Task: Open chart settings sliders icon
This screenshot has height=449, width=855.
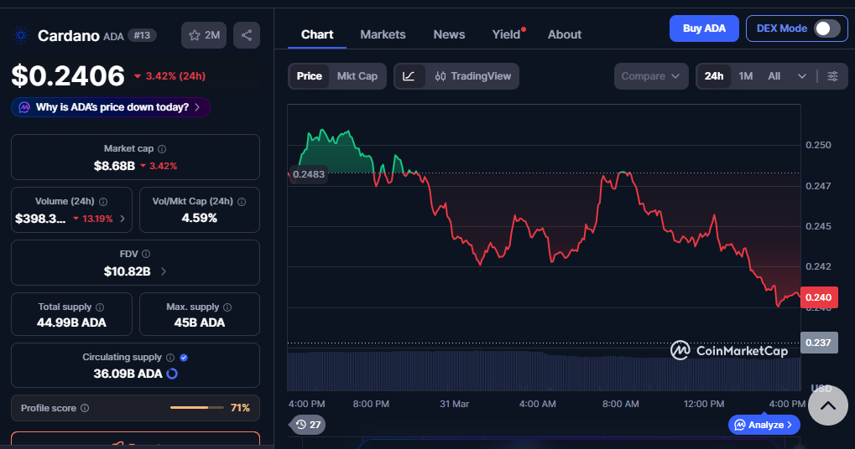Action: tap(832, 76)
